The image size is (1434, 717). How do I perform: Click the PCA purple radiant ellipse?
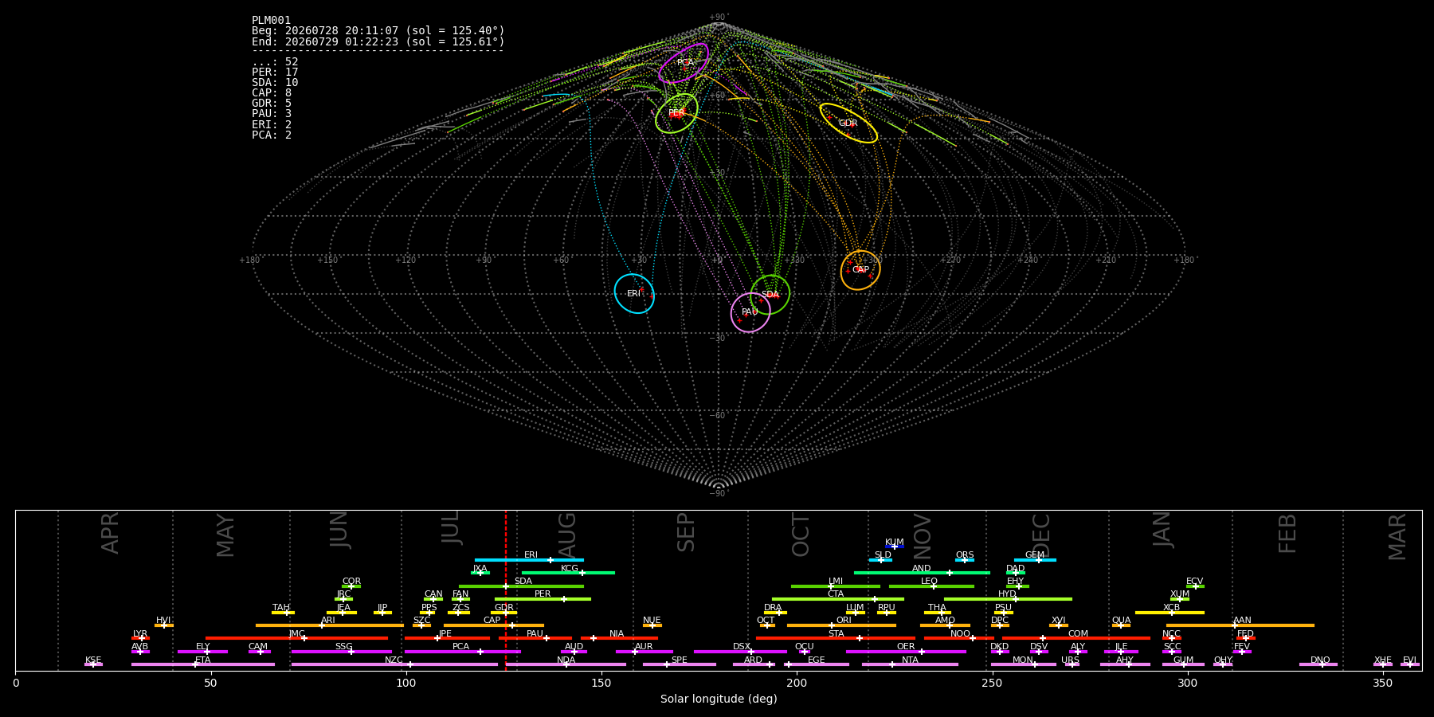(684, 63)
